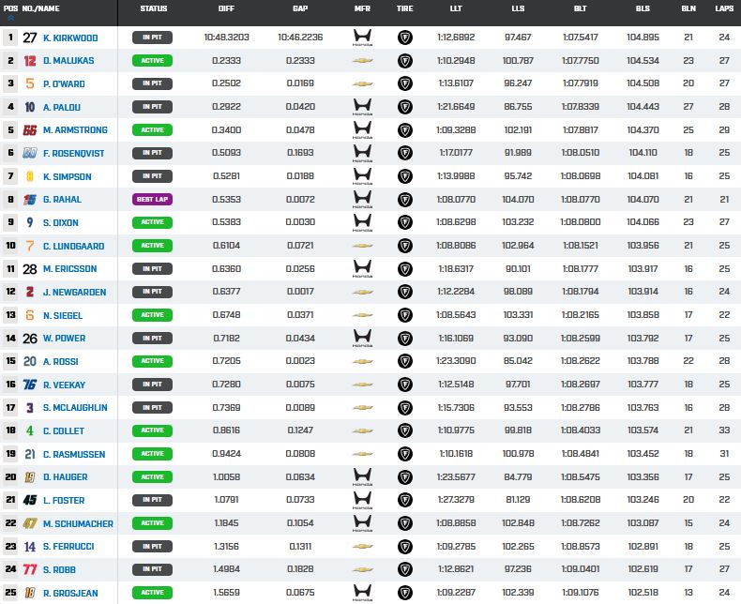Click tire icon in S. Dixon row
This screenshot has height=604, width=741.
pos(405,222)
